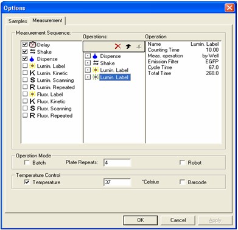Click the Fluor. Label sun icon

click(32, 95)
